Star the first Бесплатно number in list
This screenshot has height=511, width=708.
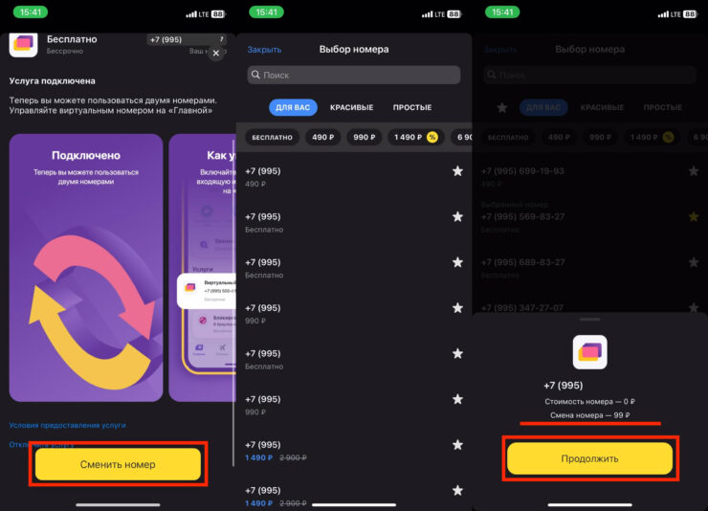point(457,216)
